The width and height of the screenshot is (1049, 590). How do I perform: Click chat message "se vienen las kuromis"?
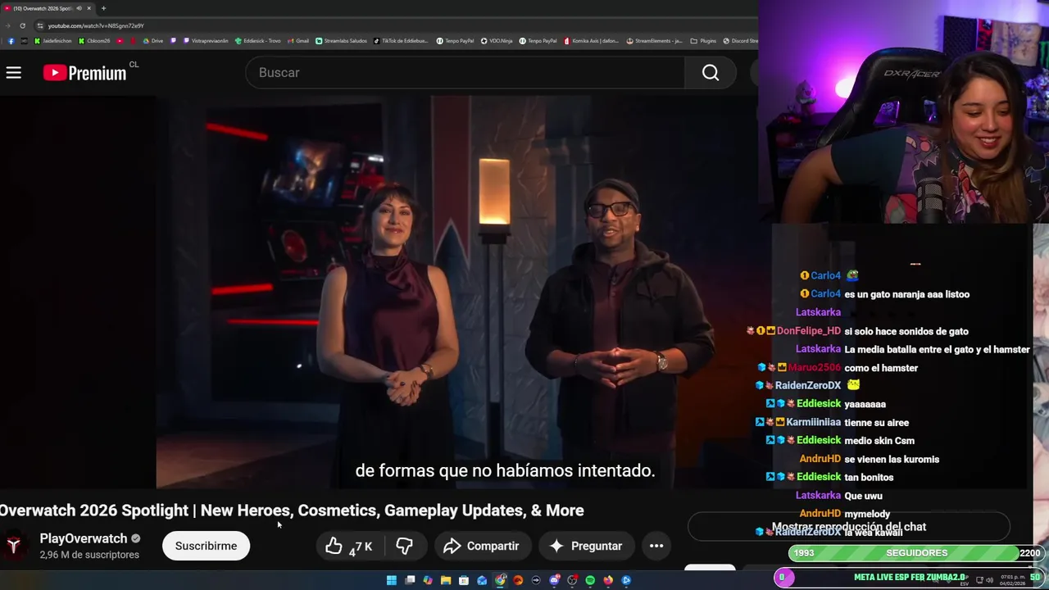pyautogui.click(x=892, y=460)
